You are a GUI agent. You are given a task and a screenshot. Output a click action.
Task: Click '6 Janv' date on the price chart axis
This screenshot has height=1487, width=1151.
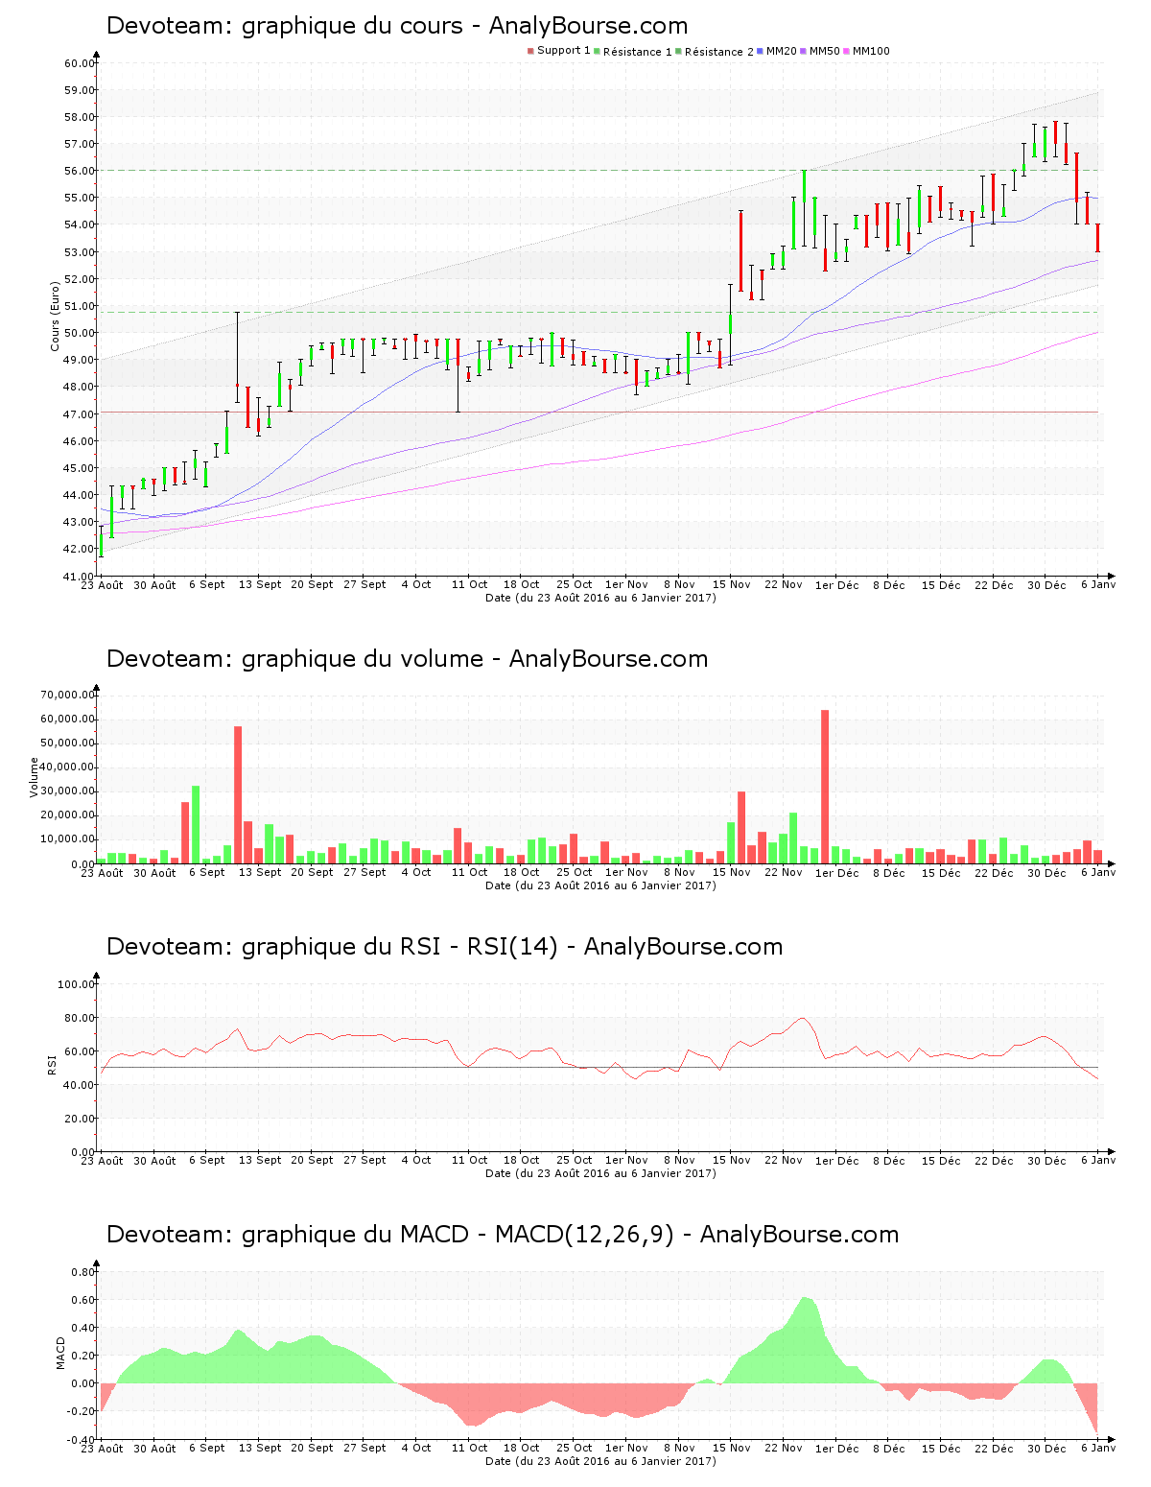coord(1098,584)
